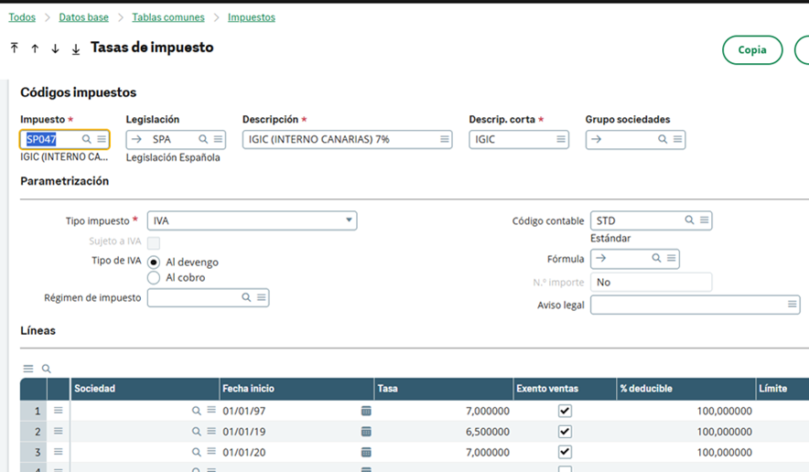Select Al cobro radio button
This screenshot has height=472, width=809.
pos(154,278)
